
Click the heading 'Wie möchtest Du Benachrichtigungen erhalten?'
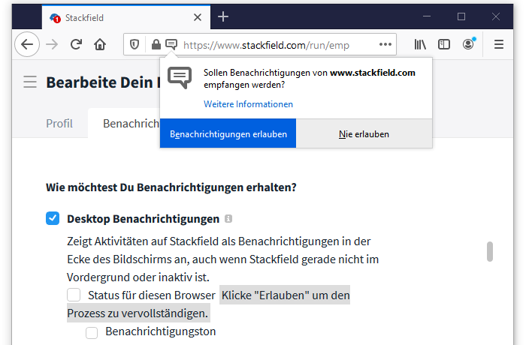[x=171, y=187]
